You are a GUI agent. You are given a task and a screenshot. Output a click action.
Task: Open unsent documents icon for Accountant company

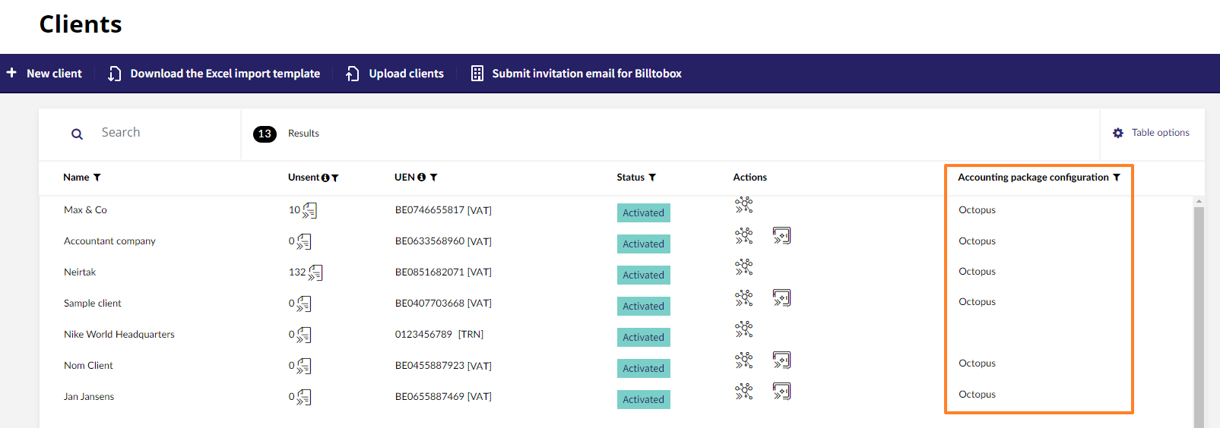pos(304,242)
